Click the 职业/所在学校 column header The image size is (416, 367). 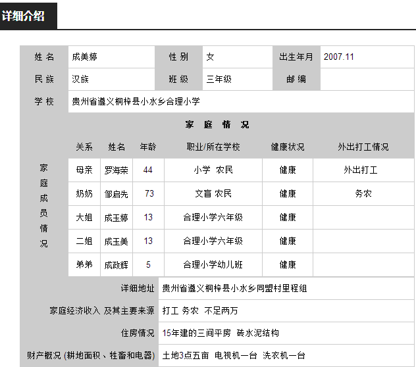click(213, 147)
